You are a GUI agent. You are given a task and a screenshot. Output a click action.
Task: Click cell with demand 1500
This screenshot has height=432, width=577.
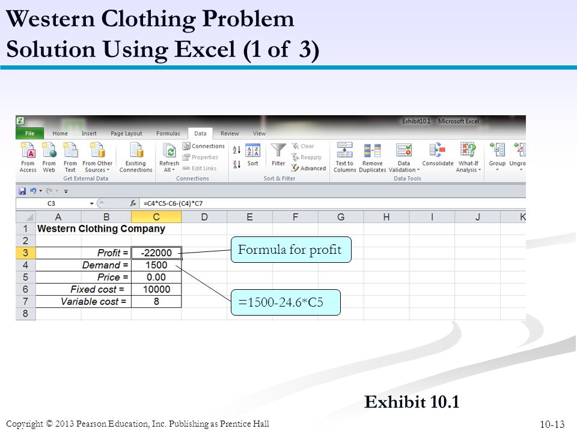pos(156,265)
